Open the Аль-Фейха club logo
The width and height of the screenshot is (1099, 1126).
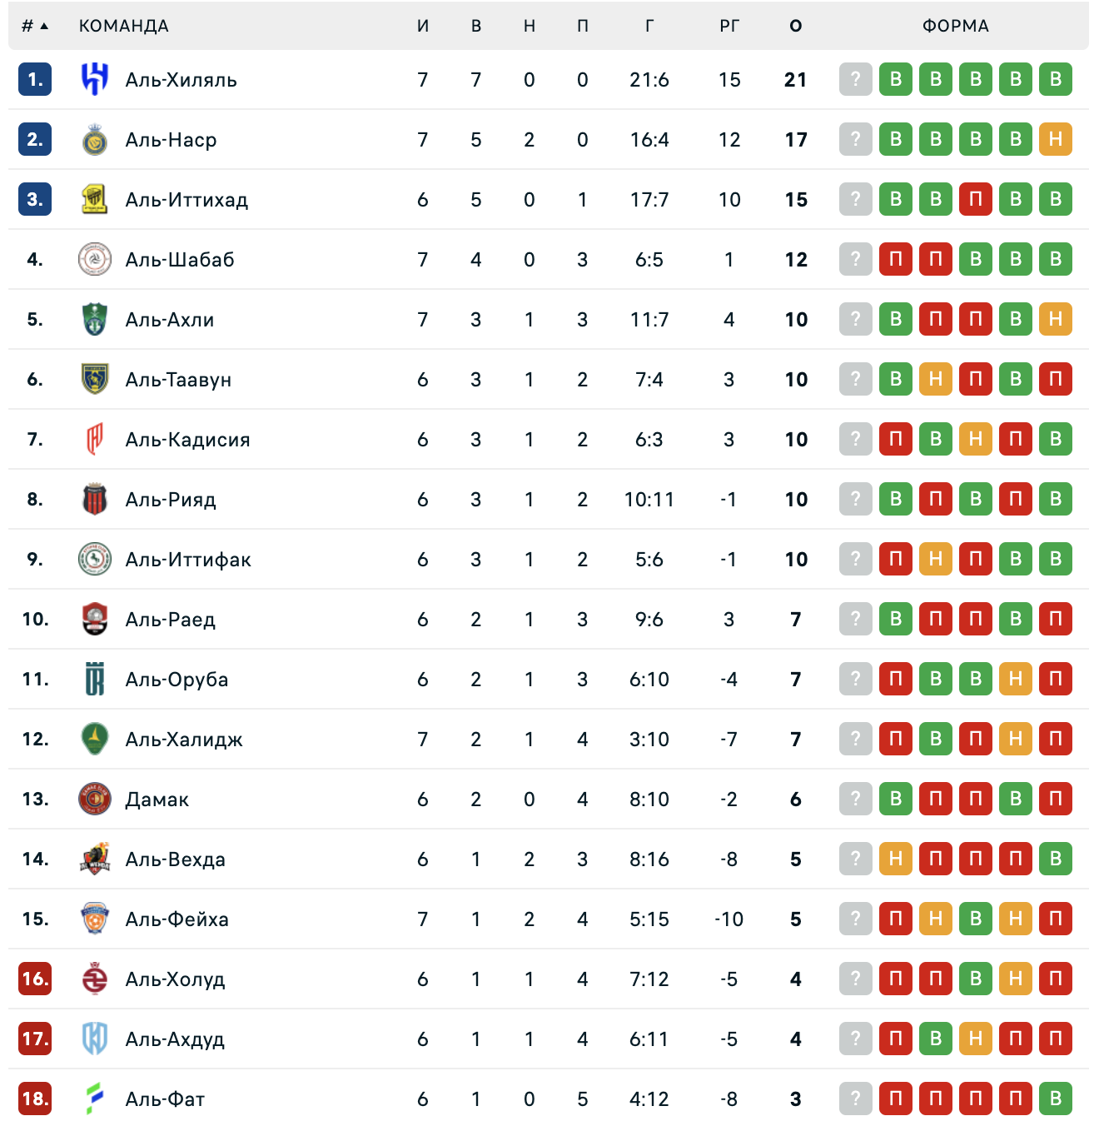click(x=95, y=919)
